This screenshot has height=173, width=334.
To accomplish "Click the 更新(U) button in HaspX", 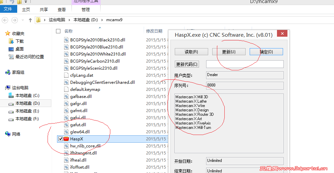I will coord(229,51).
